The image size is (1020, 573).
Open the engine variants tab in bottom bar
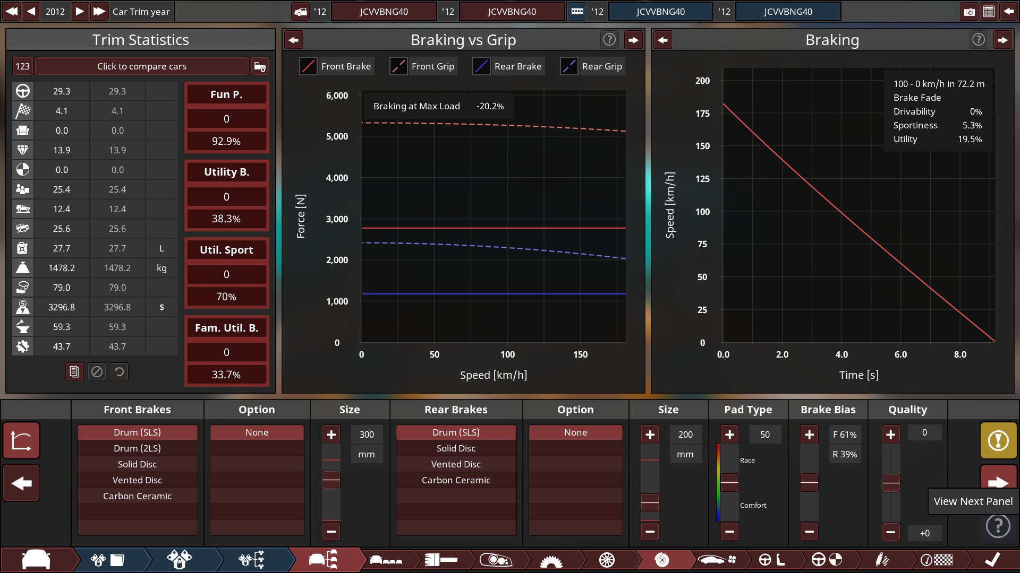(x=252, y=560)
